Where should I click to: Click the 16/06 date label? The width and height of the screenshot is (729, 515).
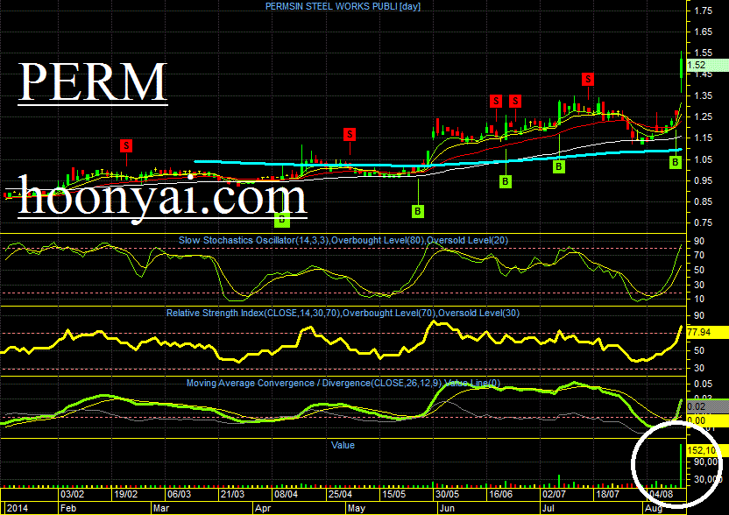point(500,494)
